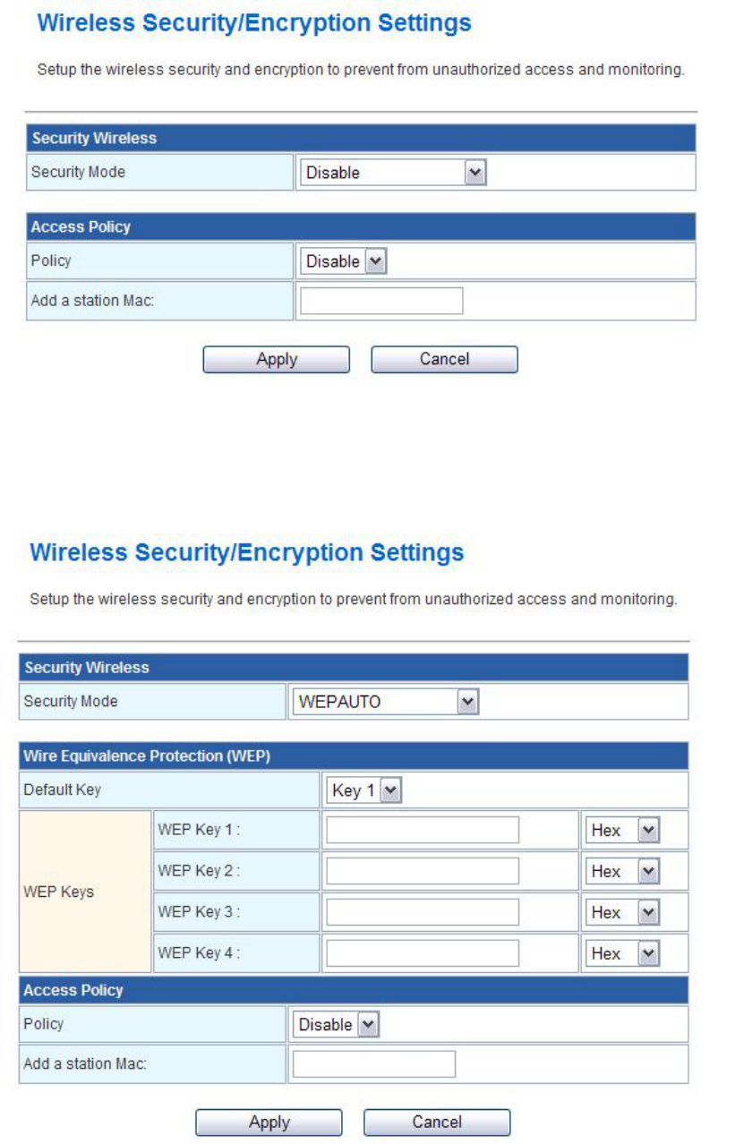This screenshot has height=1144, width=744.
Task: Open the Policy dropdown in the upper form
Action: [343, 261]
